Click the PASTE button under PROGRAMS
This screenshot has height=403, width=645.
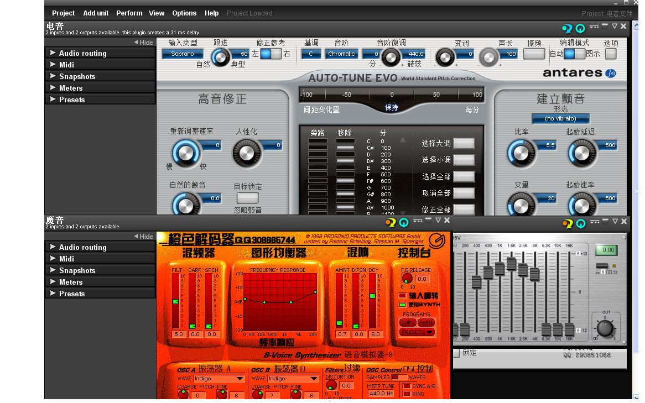click(426, 323)
